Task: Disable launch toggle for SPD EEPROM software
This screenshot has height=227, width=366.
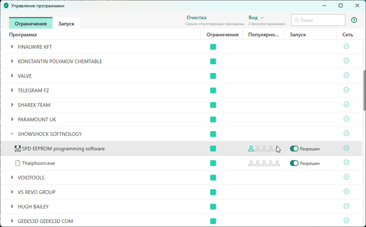Action: (294, 149)
